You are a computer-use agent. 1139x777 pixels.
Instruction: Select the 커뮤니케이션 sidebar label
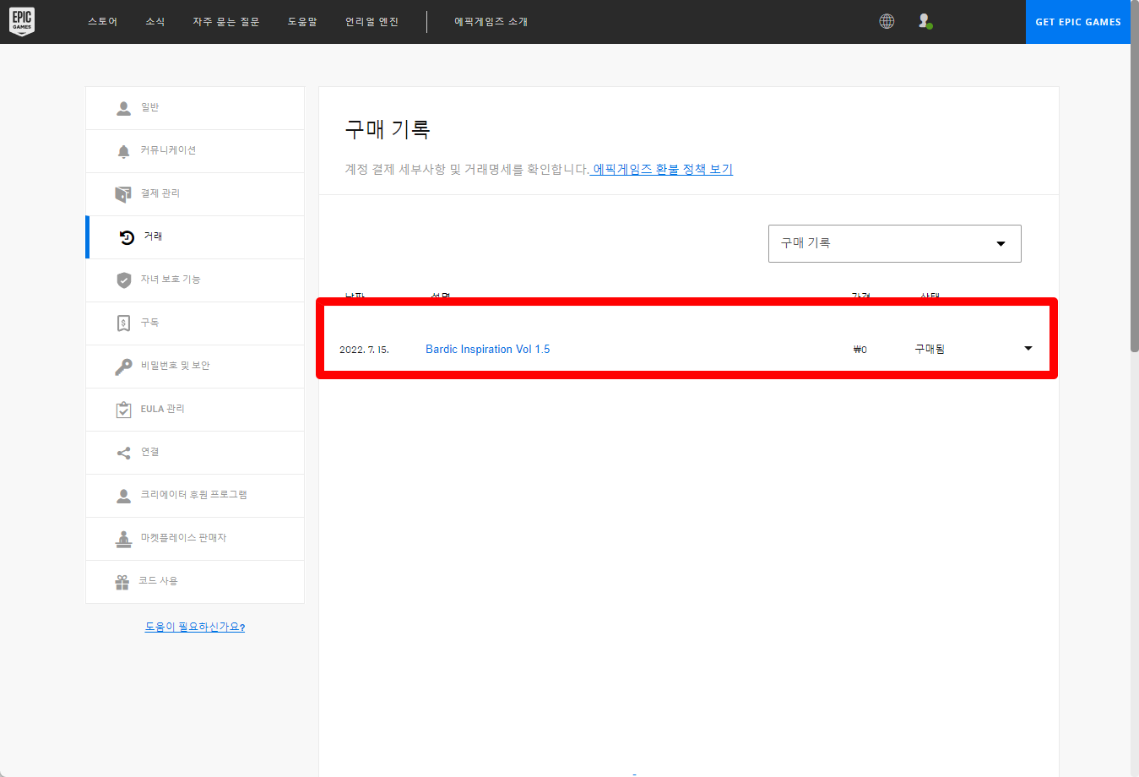[x=168, y=150]
